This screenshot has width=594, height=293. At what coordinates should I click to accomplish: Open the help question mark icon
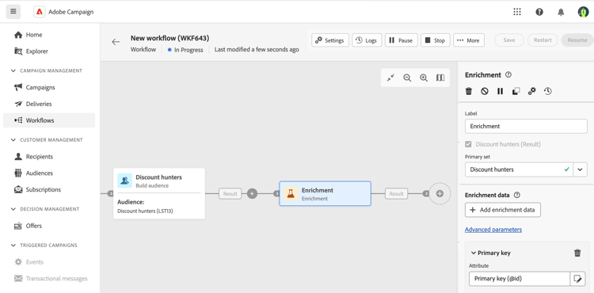point(539,12)
